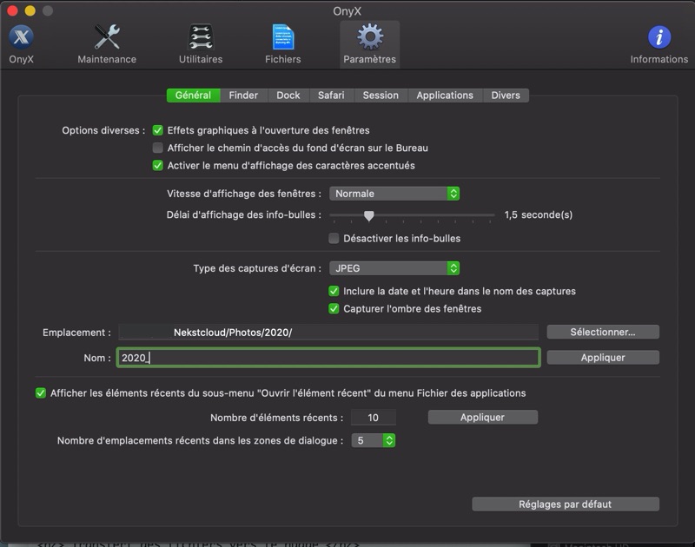Viewport: 695px width, 547px height.
Task: Go to the Safari tab
Action: [x=331, y=96]
